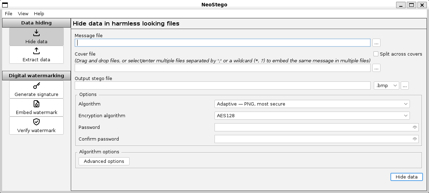The width and height of the screenshot is (429, 193).
Task: Reveal the Confirm password contents with the eye icon
Action: click(415, 139)
